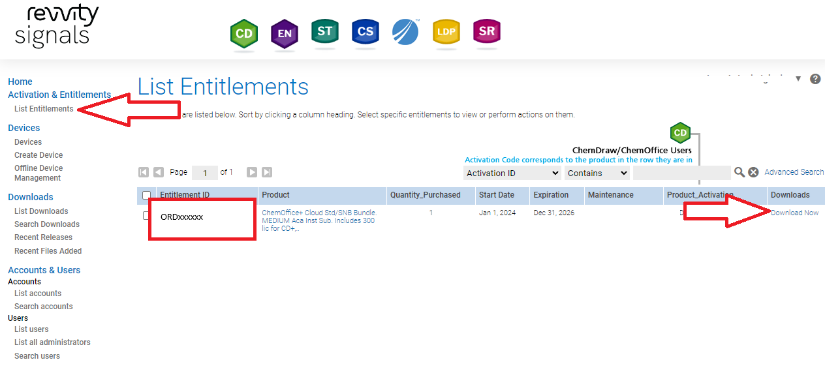Viewport: 825px width, 375px height.
Task: Open the Activation ID search field dropdown
Action: point(512,173)
